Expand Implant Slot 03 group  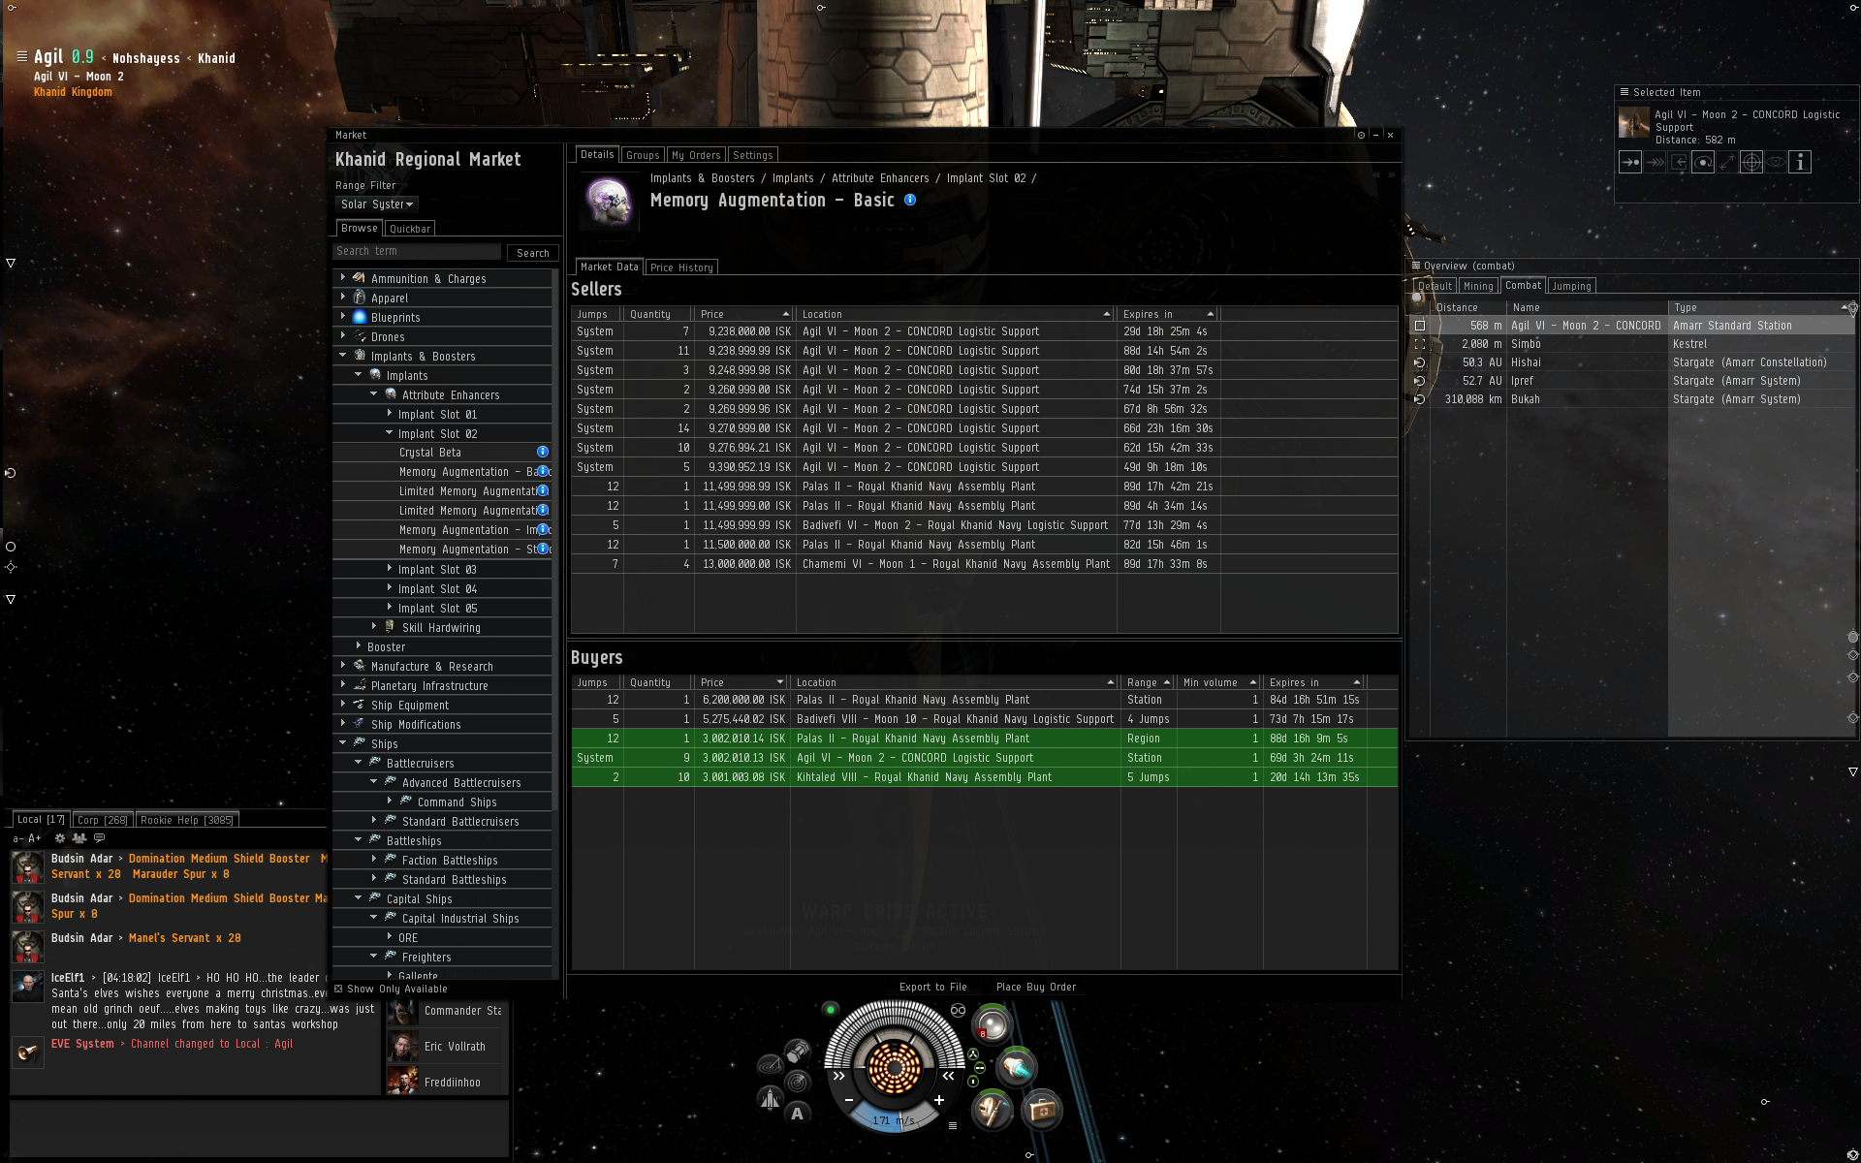coord(389,568)
